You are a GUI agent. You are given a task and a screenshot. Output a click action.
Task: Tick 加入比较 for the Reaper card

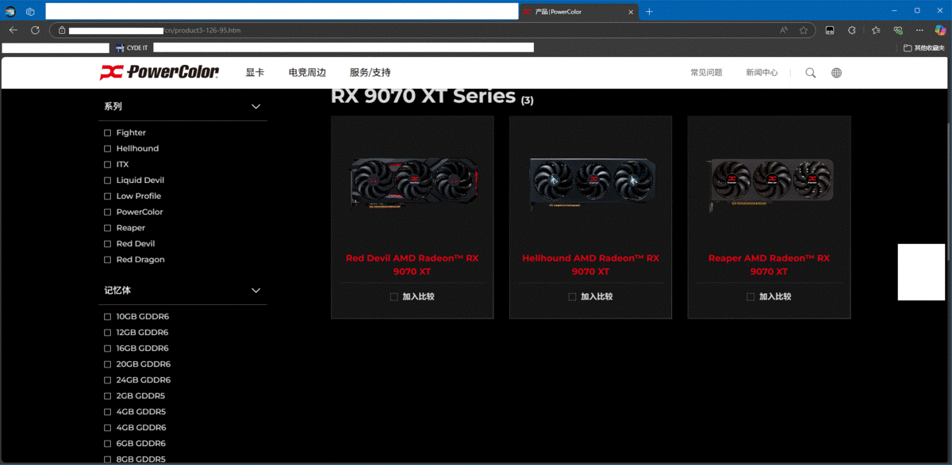tap(750, 297)
